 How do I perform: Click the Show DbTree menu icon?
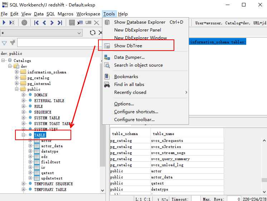[x=107, y=46]
